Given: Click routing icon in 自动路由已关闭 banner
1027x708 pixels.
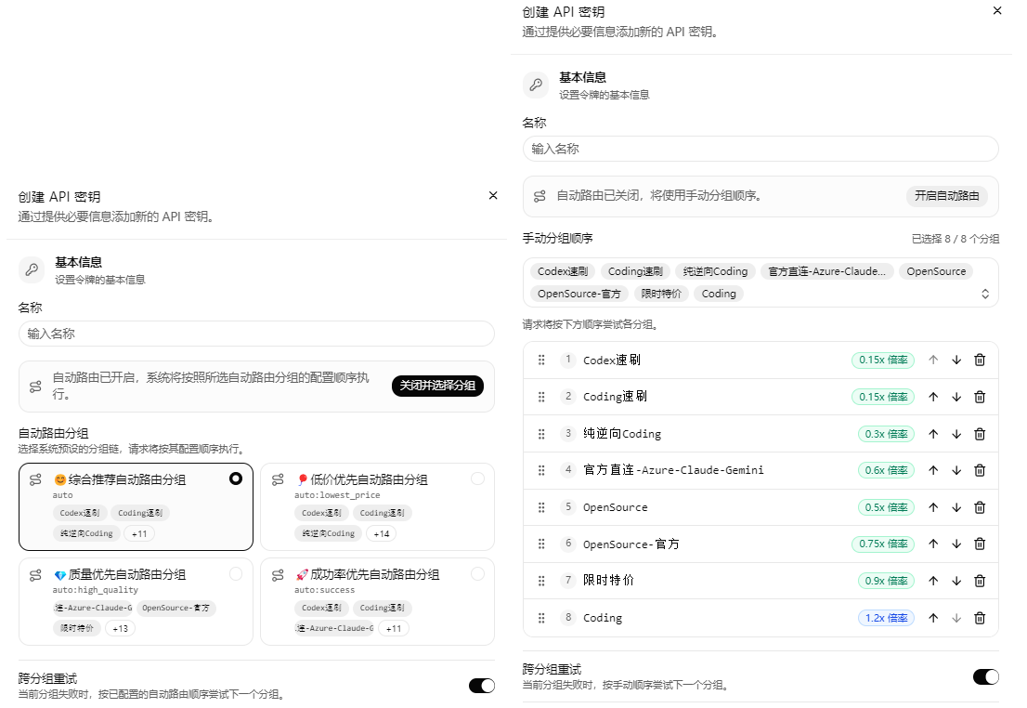Looking at the screenshot, I should tap(539, 196).
